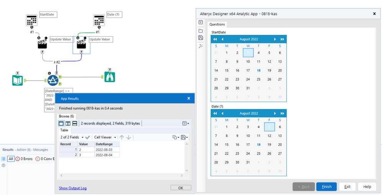Close the App Results dialog
The height and width of the screenshot is (195, 382).
coord(189,98)
